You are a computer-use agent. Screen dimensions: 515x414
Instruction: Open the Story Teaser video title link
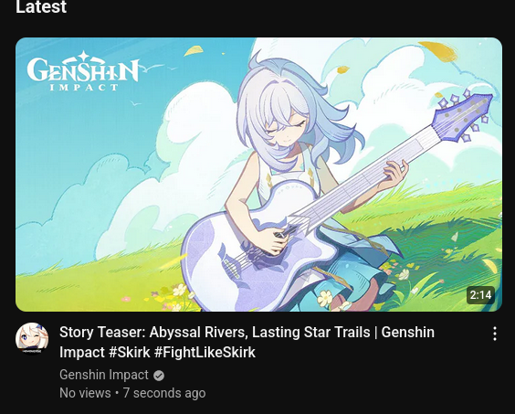coord(247,342)
